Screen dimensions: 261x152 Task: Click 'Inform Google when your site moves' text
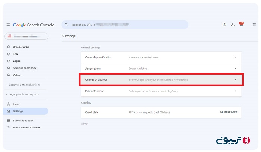(x=158, y=80)
